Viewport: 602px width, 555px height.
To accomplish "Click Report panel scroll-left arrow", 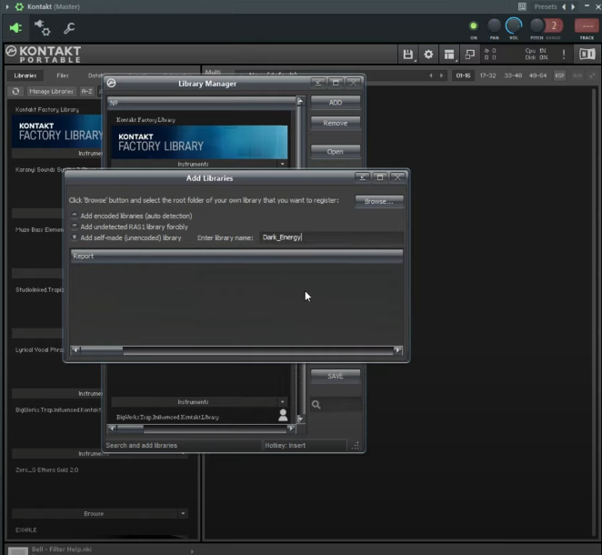I will point(75,350).
